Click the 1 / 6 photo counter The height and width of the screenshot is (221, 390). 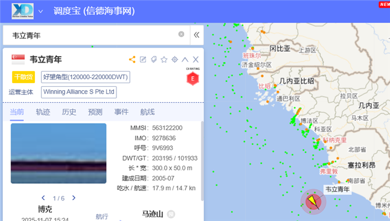pos(58,198)
